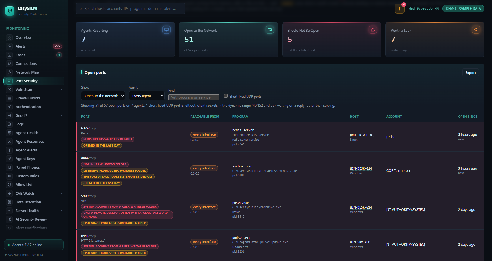Click the Network Map sidebar icon
Viewport: 492px width, 261px height.
pos(10,72)
